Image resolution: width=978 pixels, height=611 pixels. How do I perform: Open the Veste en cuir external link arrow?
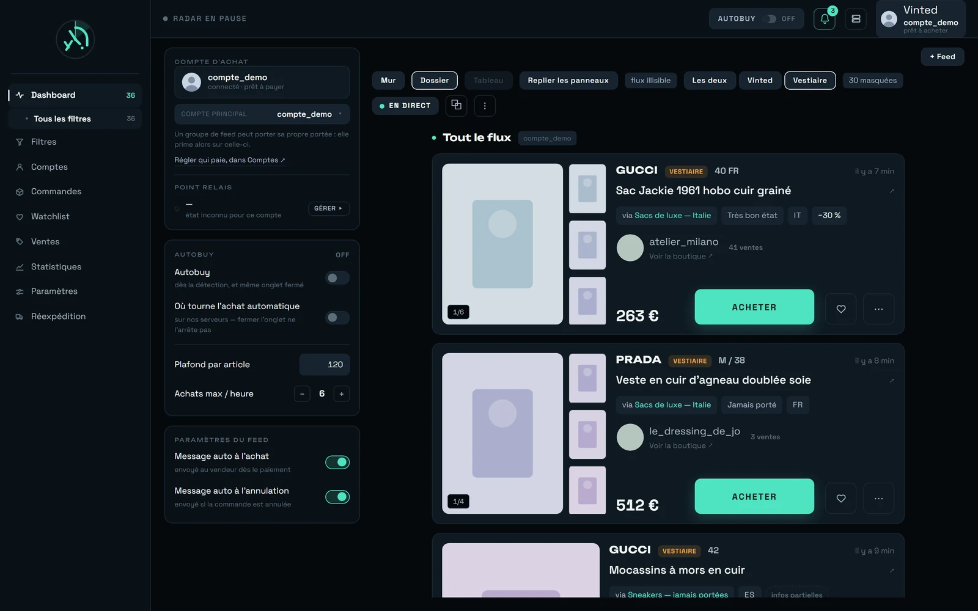click(x=892, y=381)
